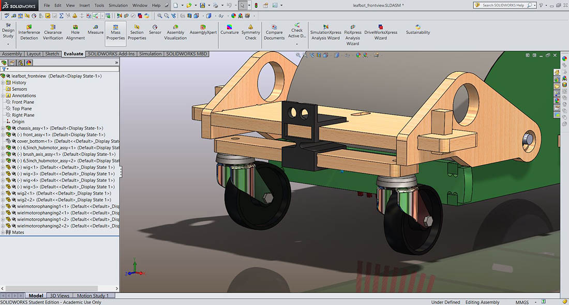Expand the feature tree panel chevron

pyautogui.click(x=116, y=63)
